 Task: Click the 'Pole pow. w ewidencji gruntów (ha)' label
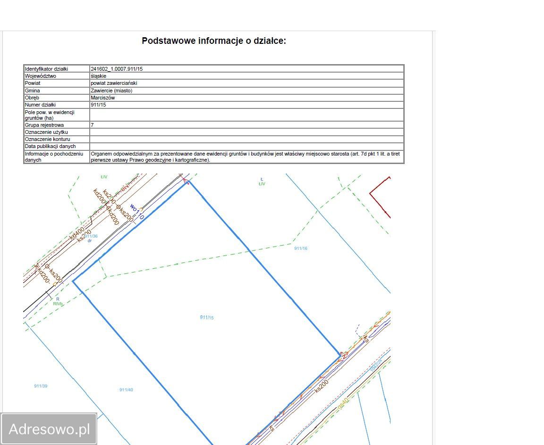[x=50, y=115]
